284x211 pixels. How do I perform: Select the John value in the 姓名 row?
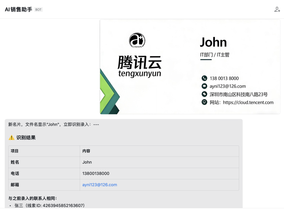click(x=87, y=162)
